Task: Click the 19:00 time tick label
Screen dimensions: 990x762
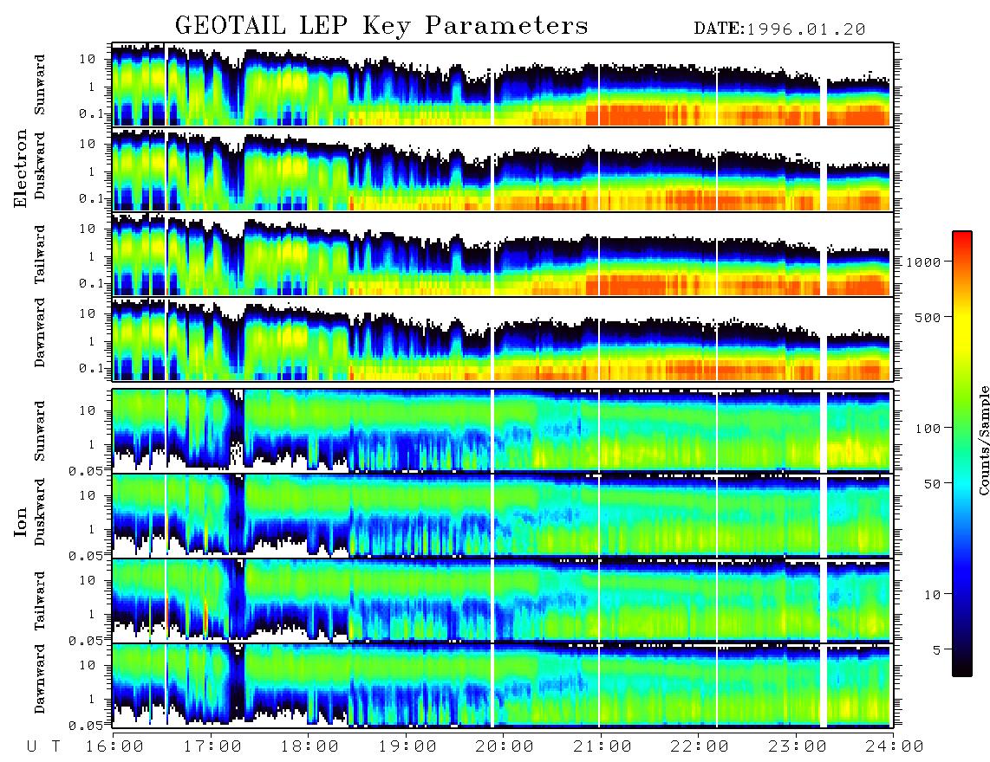Action: [x=407, y=747]
